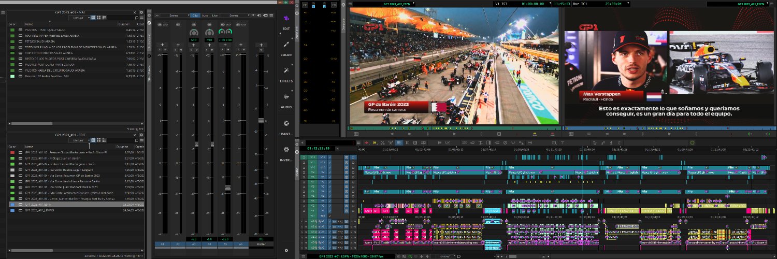Screen dimensions: 777x259
Task: Switch MA1 bin to text view icon
Action: [x=92, y=18]
